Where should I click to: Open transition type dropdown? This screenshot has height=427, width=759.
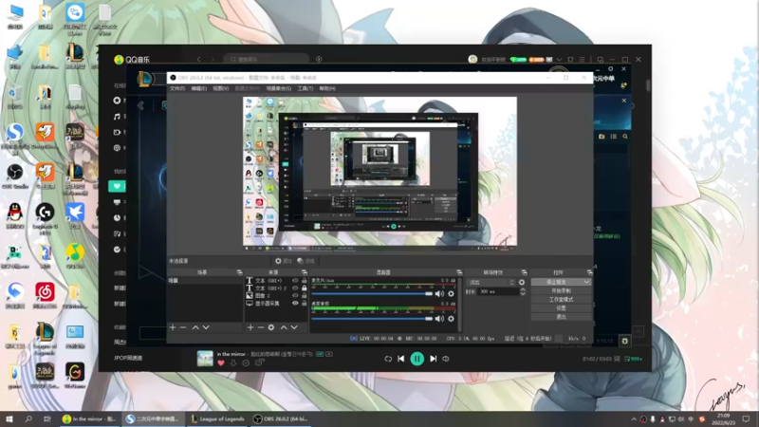pos(491,282)
